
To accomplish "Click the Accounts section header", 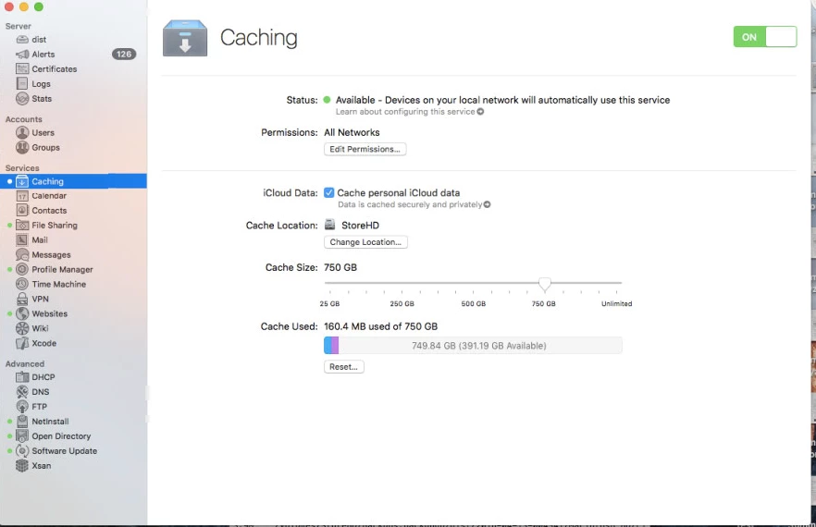I will [x=23, y=119].
